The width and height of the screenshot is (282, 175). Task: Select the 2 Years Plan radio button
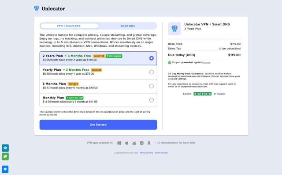coord(152,58)
